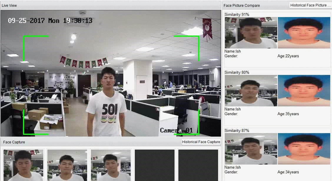Click the 'Camera 01' overlay label
This screenshot has height=181, width=332.
tap(176, 130)
